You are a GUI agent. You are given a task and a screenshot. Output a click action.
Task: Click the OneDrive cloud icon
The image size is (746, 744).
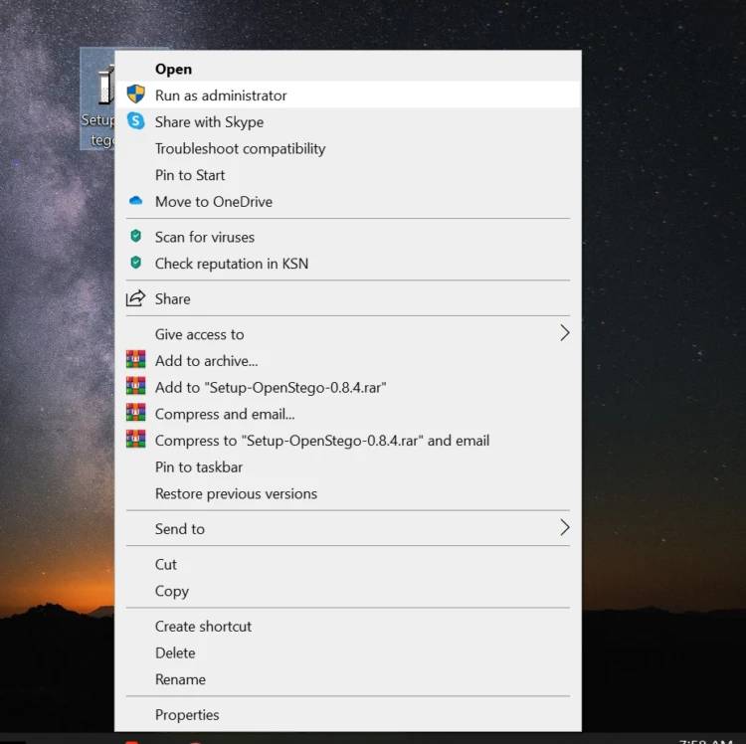click(x=135, y=201)
